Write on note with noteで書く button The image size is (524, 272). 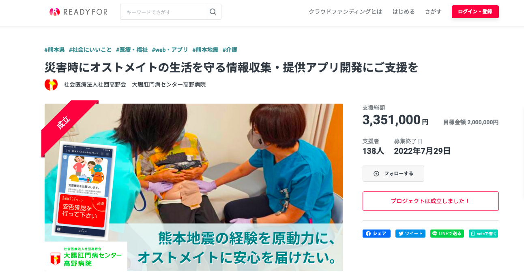coord(483,234)
